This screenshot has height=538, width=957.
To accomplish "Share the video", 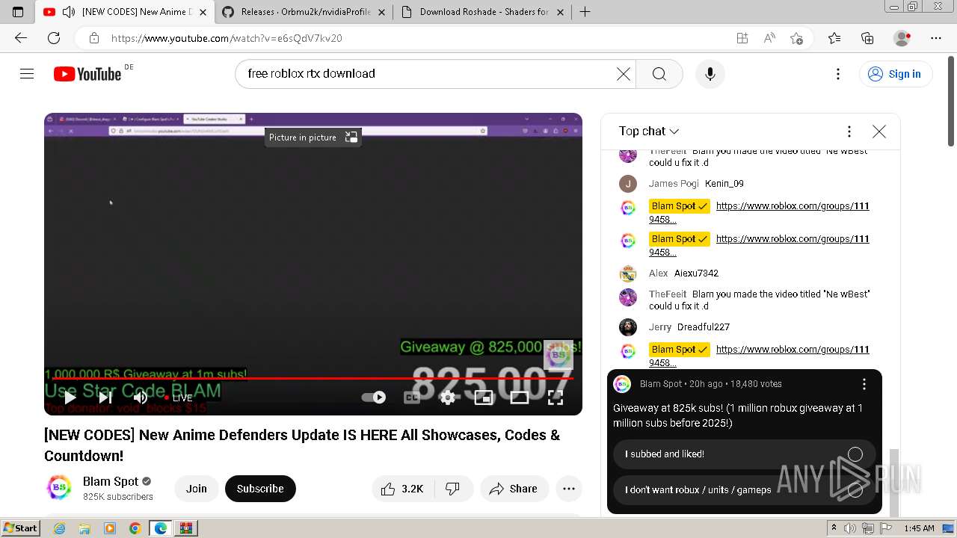I will click(x=514, y=489).
